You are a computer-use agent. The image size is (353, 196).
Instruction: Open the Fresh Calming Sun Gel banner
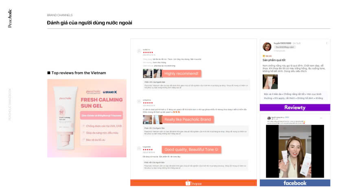pos(87,118)
